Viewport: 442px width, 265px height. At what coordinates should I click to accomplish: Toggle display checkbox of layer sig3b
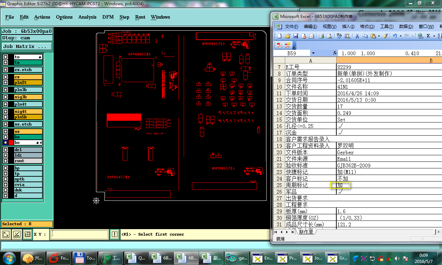pos(6,97)
